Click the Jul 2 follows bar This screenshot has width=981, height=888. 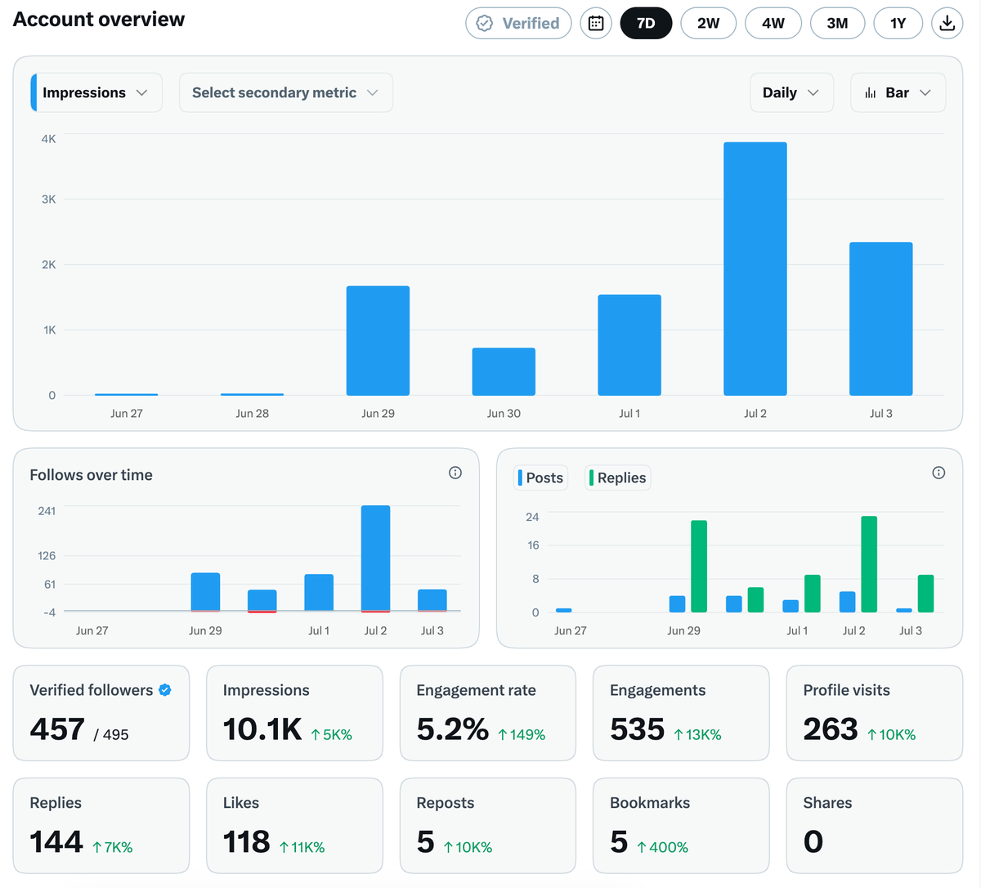pos(375,558)
